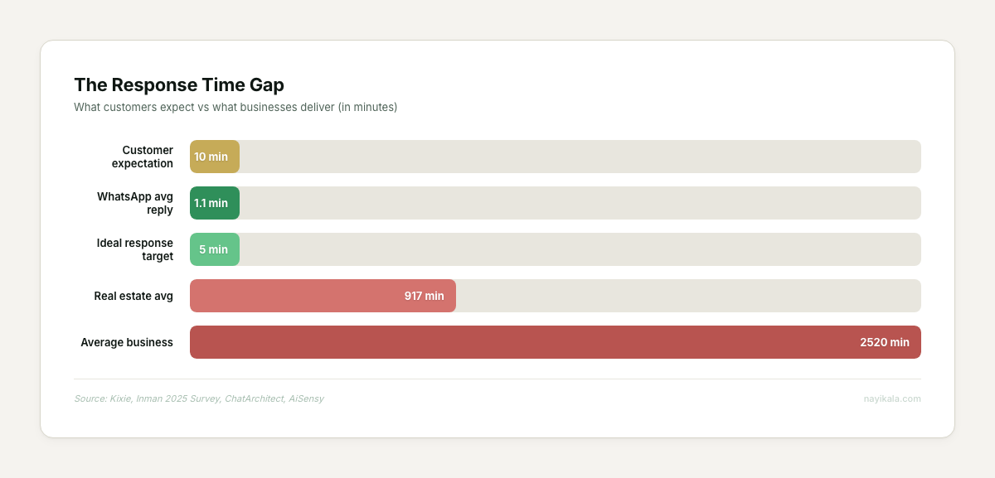Click "Inman 2025 Survey" in the source line
Viewport: 995px width, 478px height.
coord(176,398)
